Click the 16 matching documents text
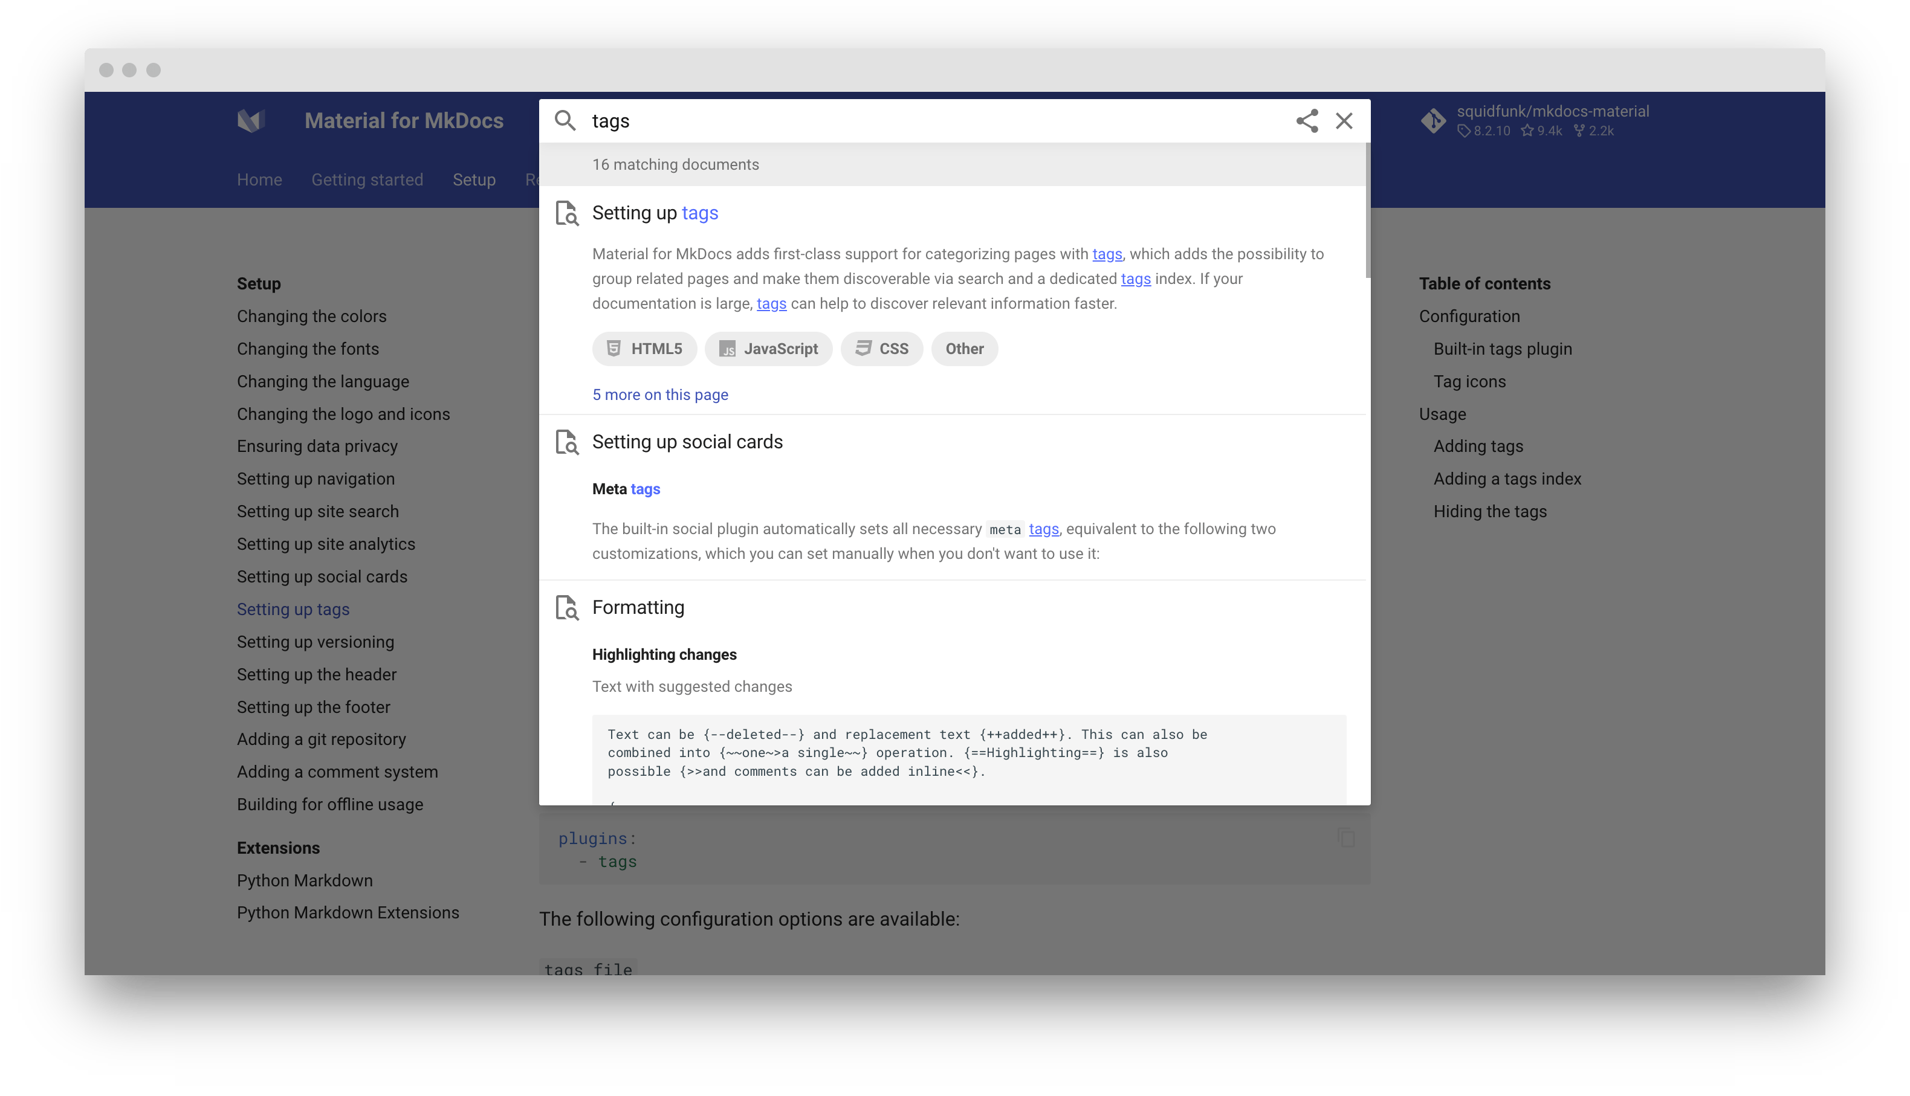The image size is (1910, 1096). point(675,164)
